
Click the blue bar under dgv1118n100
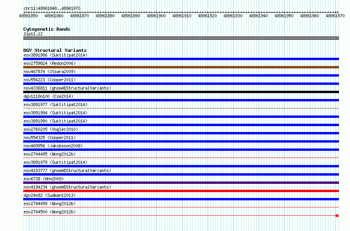pyautogui.click(x=181, y=100)
